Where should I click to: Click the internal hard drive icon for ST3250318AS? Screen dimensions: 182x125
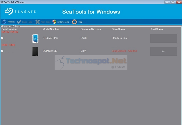coord(35,38)
